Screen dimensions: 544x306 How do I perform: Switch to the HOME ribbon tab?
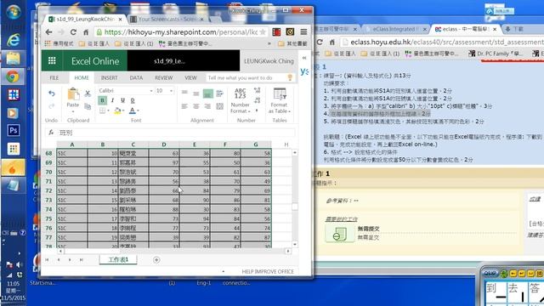point(82,77)
